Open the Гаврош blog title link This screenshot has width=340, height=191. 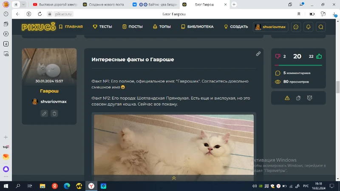pos(49,91)
